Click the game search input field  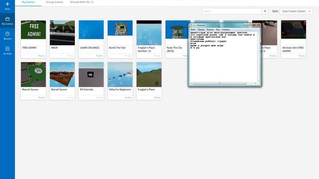[x=232, y=11]
